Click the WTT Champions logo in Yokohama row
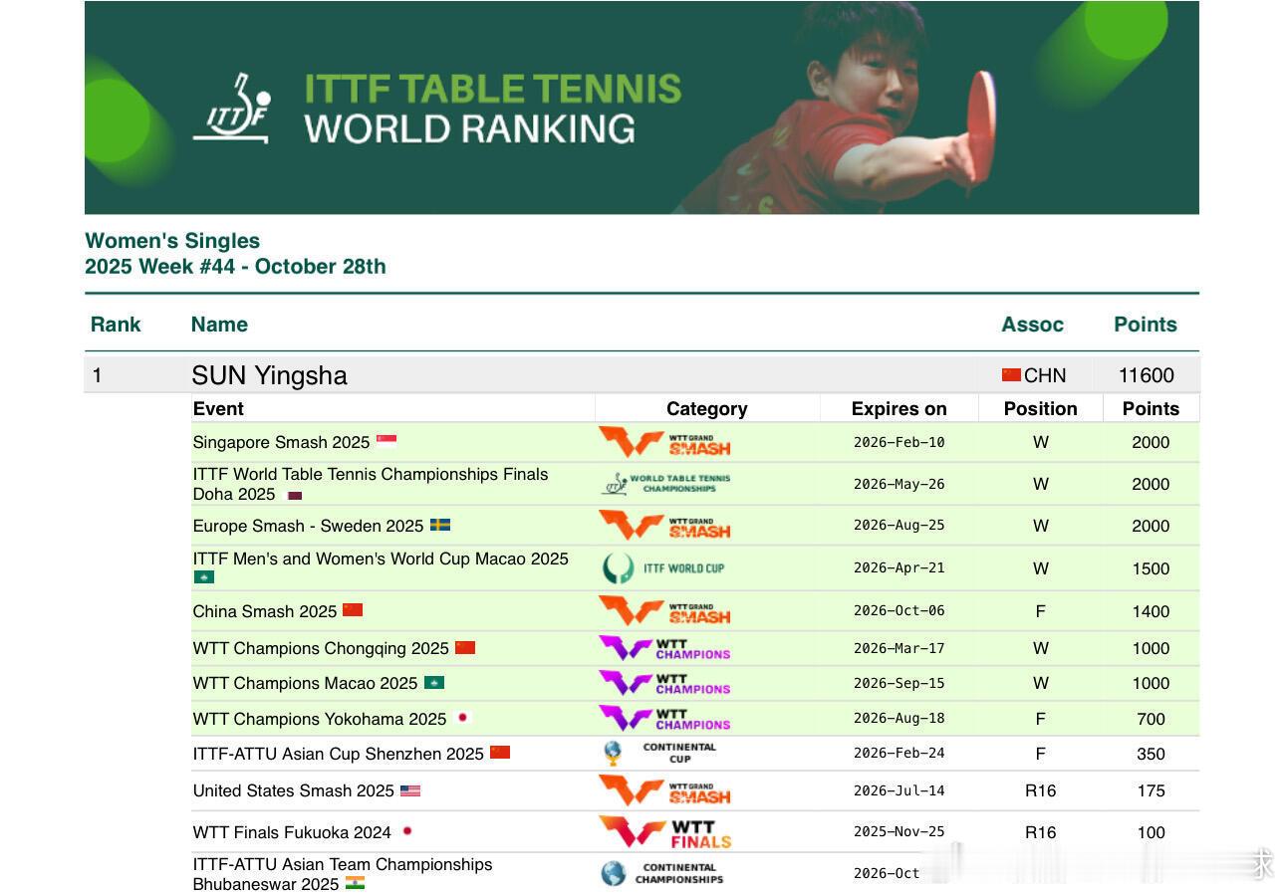Viewport: 1285px width, 895px height. click(x=664, y=718)
